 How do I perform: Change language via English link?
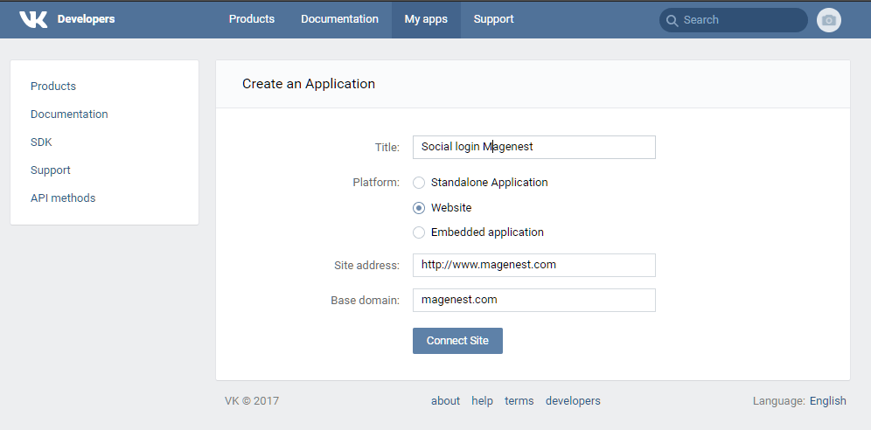click(827, 400)
